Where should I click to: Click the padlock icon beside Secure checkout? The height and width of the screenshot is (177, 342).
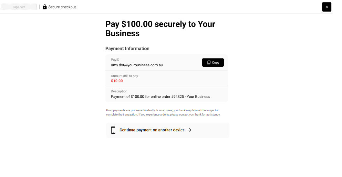click(x=45, y=7)
